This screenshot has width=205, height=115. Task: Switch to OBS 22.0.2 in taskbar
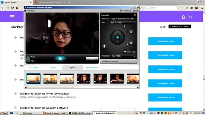(80, 113)
